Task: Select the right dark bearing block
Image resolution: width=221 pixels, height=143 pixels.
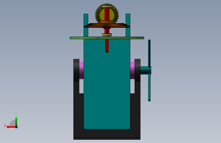Action: [137, 70]
